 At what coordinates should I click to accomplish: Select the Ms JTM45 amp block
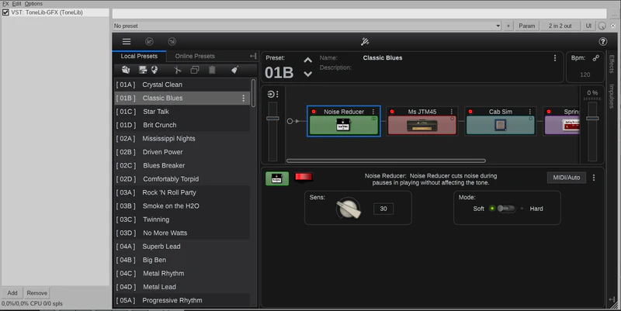pyautogui.click(x=422, y=122)
